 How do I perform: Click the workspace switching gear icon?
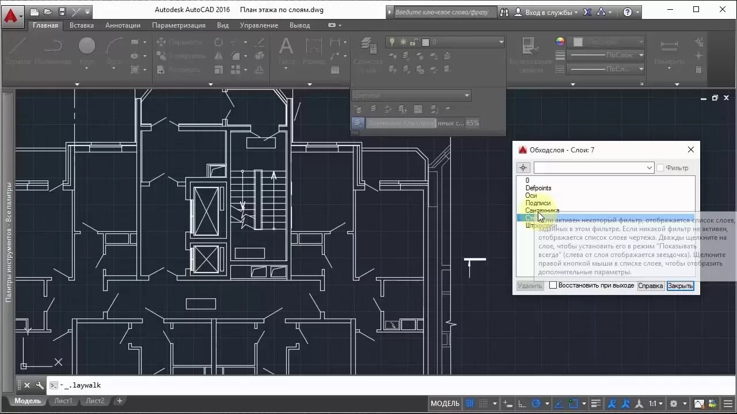pos(673,404)
